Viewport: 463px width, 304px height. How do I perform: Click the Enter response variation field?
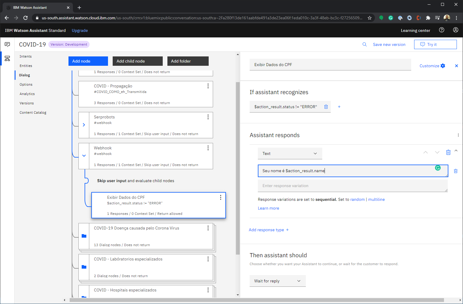353,186
